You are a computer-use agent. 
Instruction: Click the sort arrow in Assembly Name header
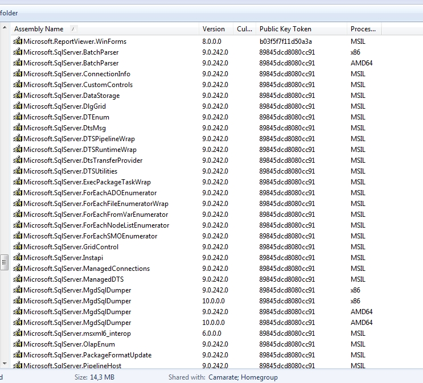[x=73, y=29]
